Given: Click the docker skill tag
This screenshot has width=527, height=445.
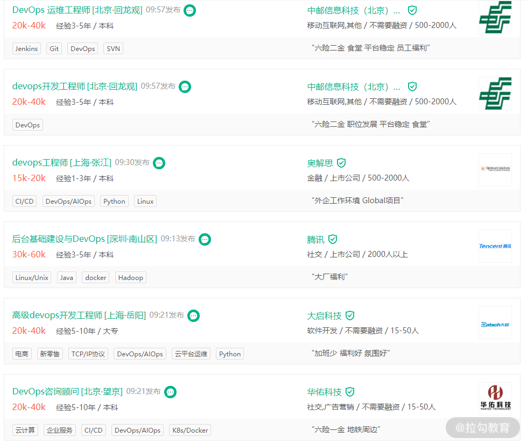Looking at the screenshot, I should pyautogui.click(x=95, y=277).
